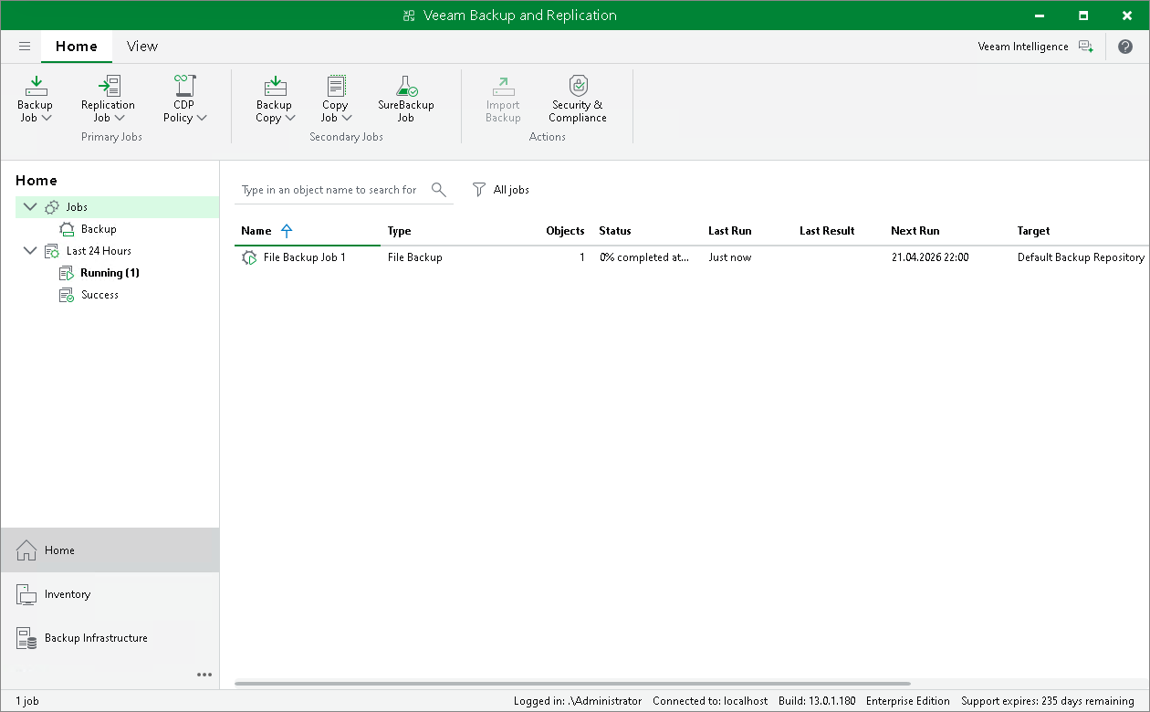Click the Name column sort arrow
Viewport: 1150px width, 712px height.
point(287,231)
